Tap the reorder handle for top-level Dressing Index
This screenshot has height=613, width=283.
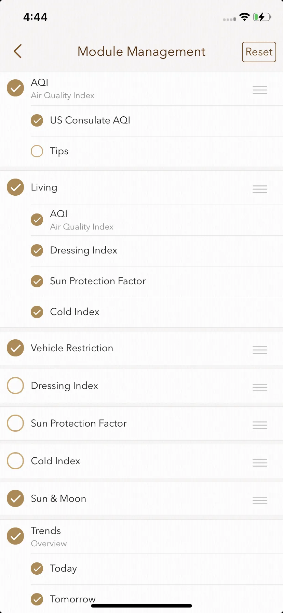(260, 388)
